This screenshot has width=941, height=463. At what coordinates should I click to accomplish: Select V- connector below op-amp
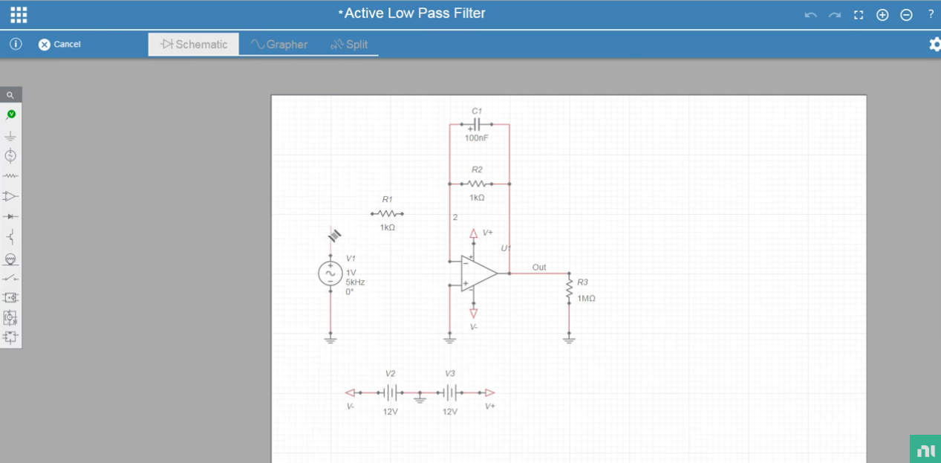point(473,311)
